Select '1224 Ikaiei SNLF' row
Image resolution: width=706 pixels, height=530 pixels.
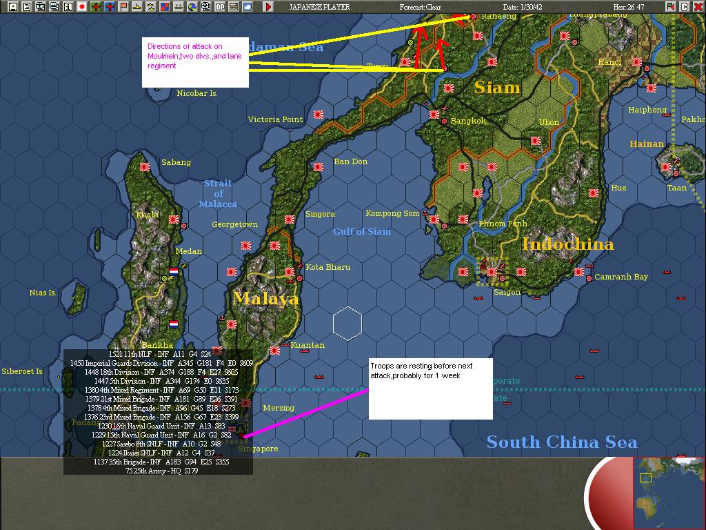pyautogui.click(x=161, y=453)
